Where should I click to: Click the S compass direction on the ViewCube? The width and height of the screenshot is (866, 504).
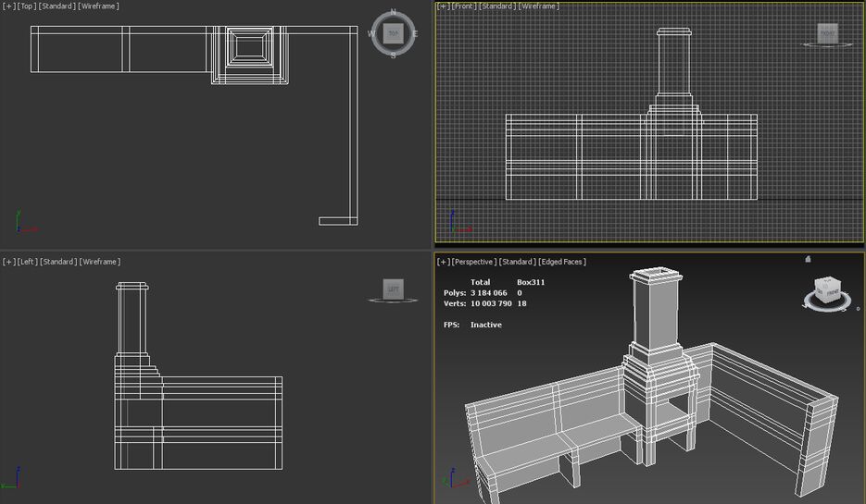(x=394, y=55)
